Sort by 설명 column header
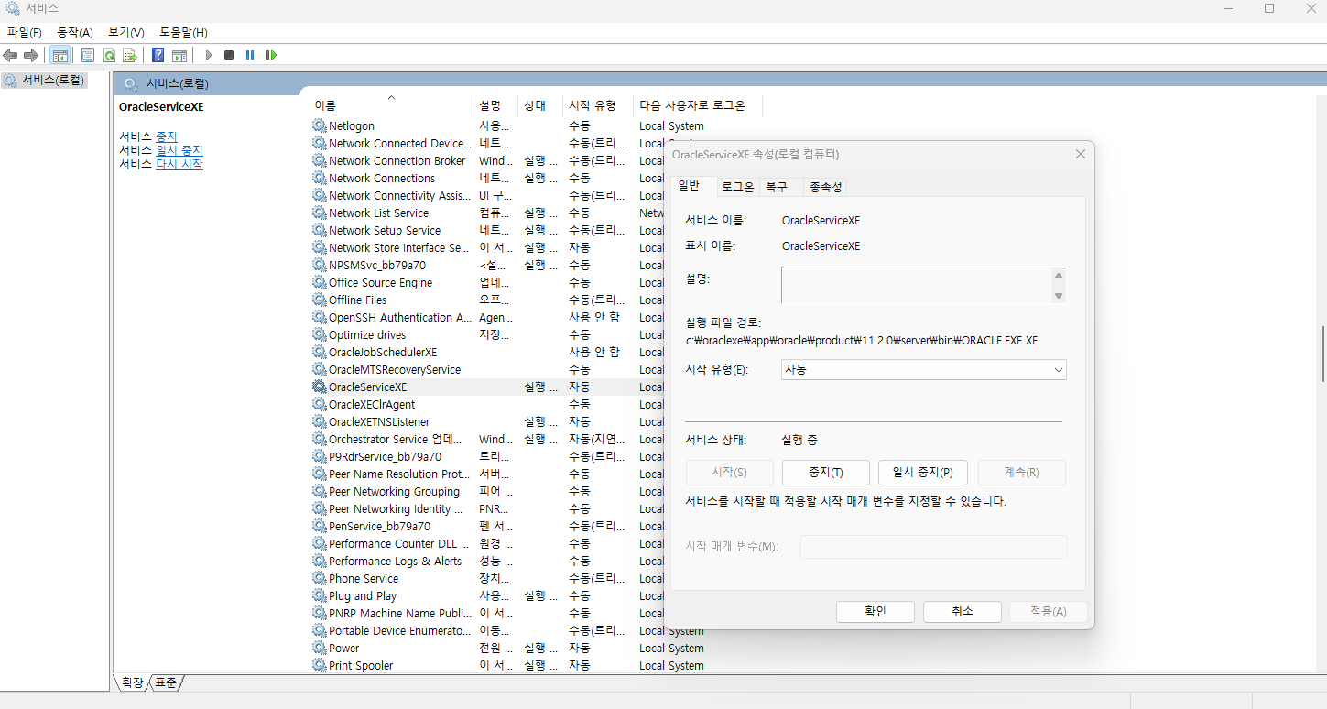The image size is (1327, 709). (495, 105)
